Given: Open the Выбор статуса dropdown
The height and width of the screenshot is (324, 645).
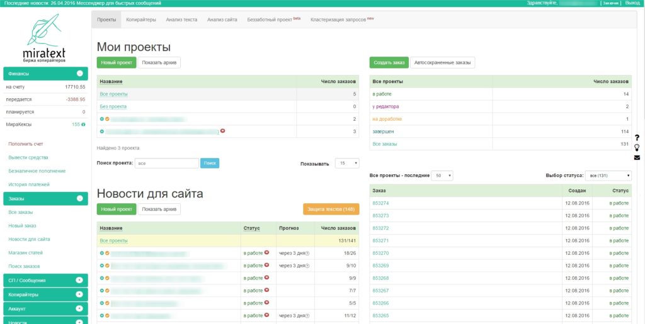Looking at the screenshot, I should click(x=608, y=176).
